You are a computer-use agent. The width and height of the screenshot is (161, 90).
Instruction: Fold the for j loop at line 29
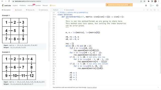click(56, 48)
